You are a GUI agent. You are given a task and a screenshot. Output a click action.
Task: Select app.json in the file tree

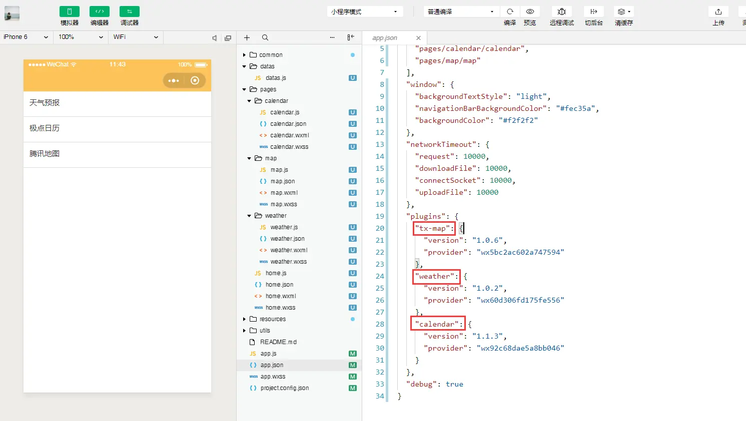click(299, 365)
